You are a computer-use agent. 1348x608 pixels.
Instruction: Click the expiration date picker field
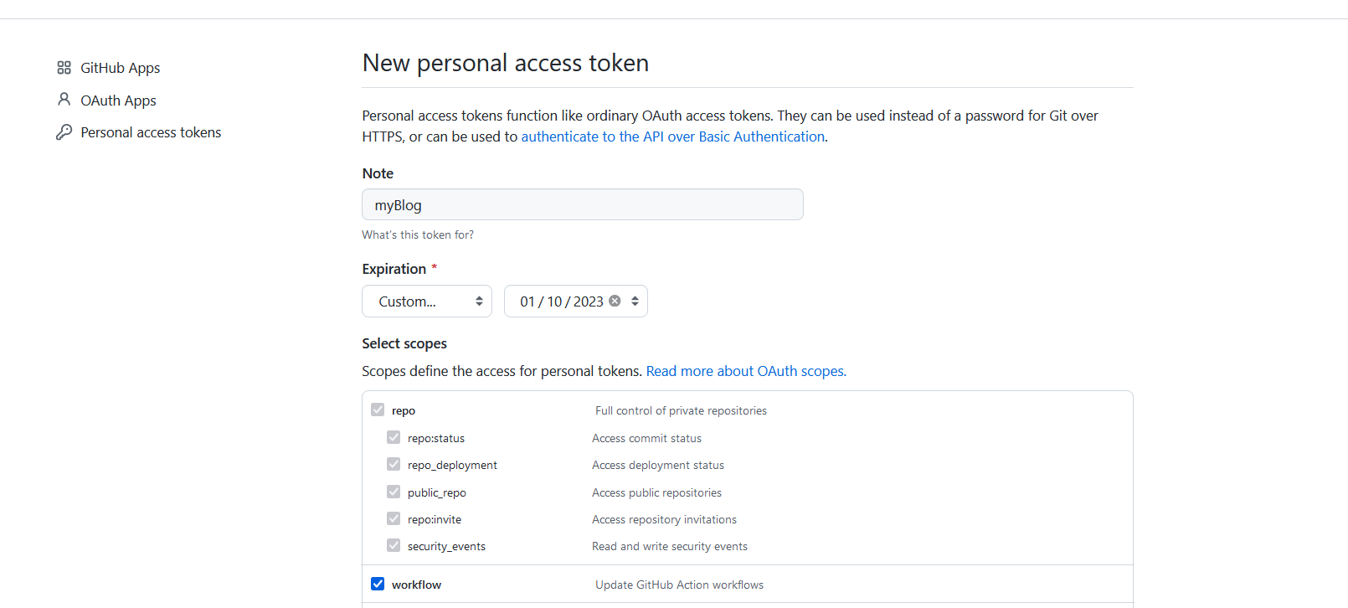tap(561, 301)
